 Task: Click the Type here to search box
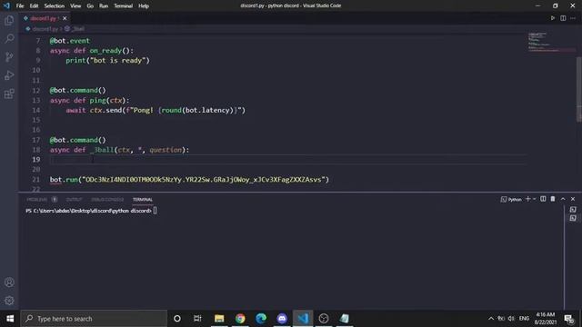pyautogui.click(x=94, y=319)
